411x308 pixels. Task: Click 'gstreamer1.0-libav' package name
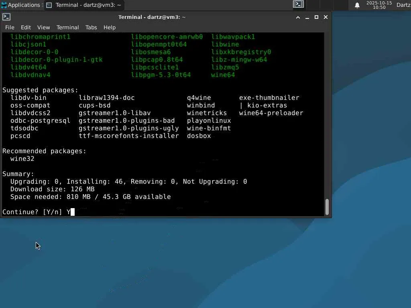click(115, 113)
